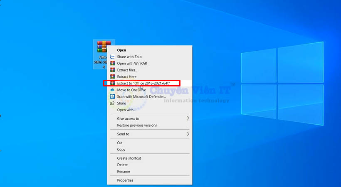Image resolution: width=341 pixels, height=187 pixels.
Task: Choose Create shortcut
Action: (x=129, y=158)
